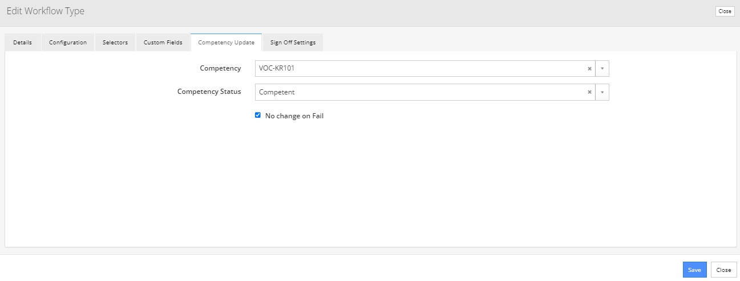This screenshot has width=740, height=281.
Task: Save the workflow type changes
Action: [694, 270]
